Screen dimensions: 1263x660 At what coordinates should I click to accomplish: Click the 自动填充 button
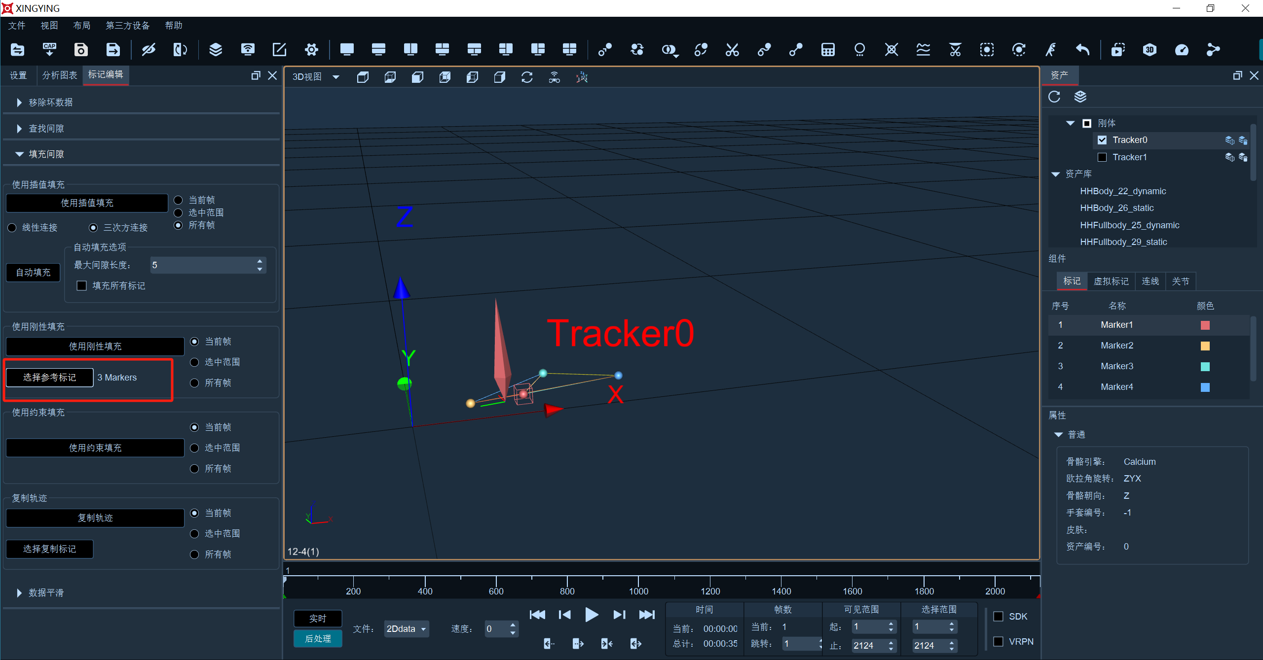(x=33, y=273)
